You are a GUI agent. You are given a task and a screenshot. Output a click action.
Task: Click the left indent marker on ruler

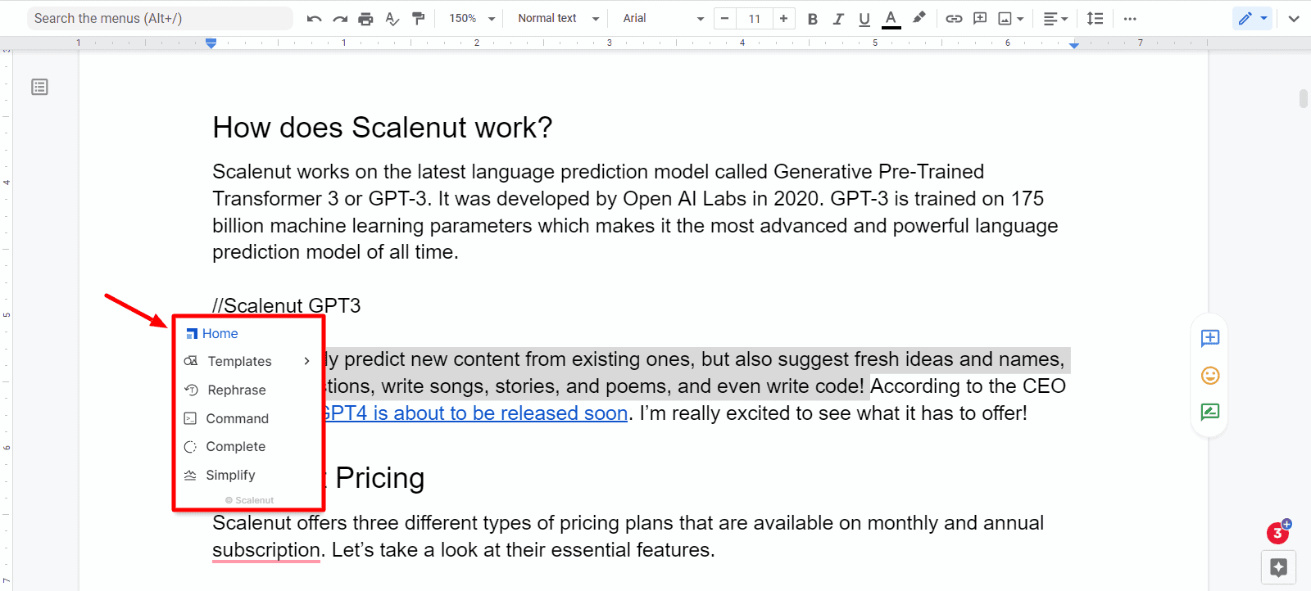(x=211, y=43)
